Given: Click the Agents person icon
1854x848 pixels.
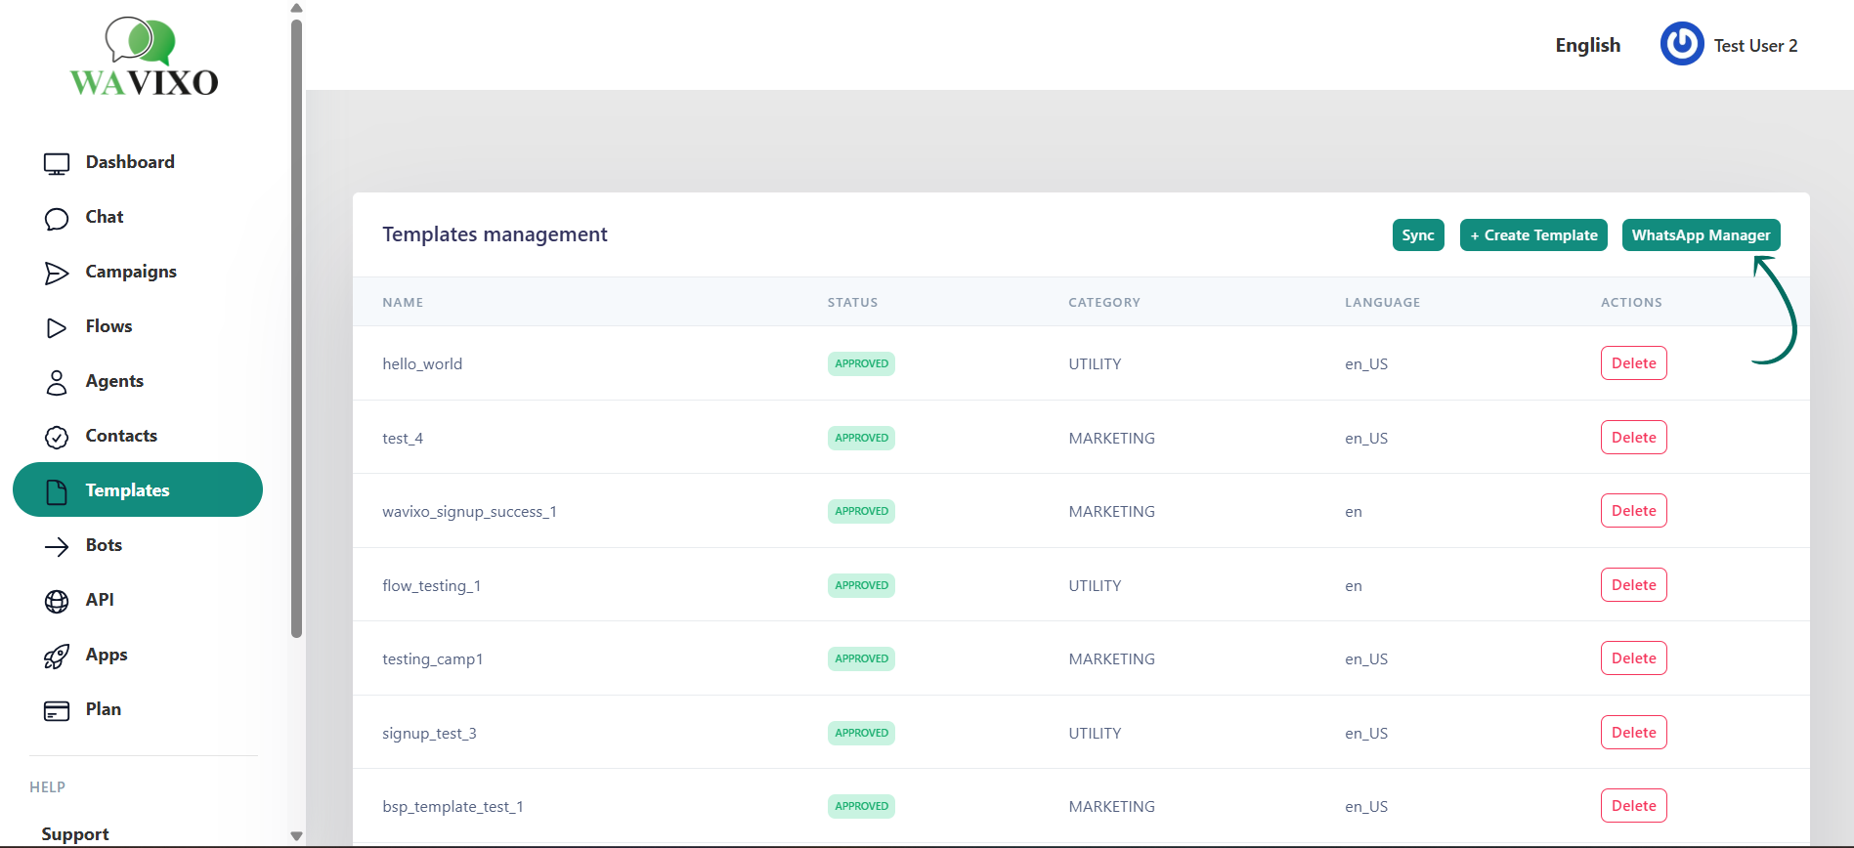Looking at the screenshot, I should [57, 382].
